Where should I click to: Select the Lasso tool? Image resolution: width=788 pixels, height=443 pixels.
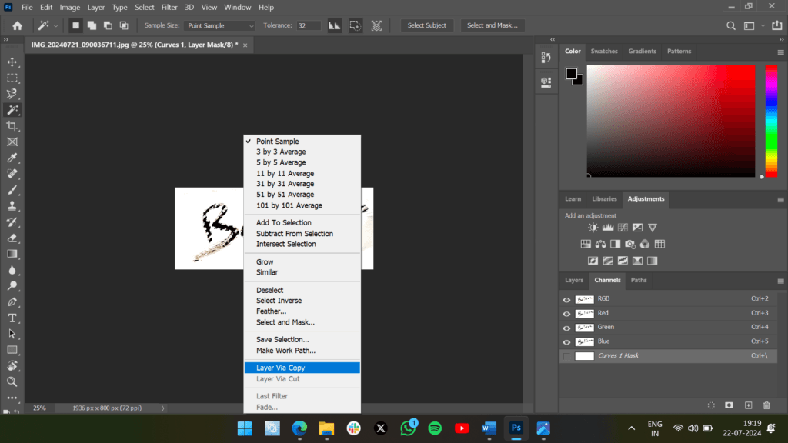(12, 94)
